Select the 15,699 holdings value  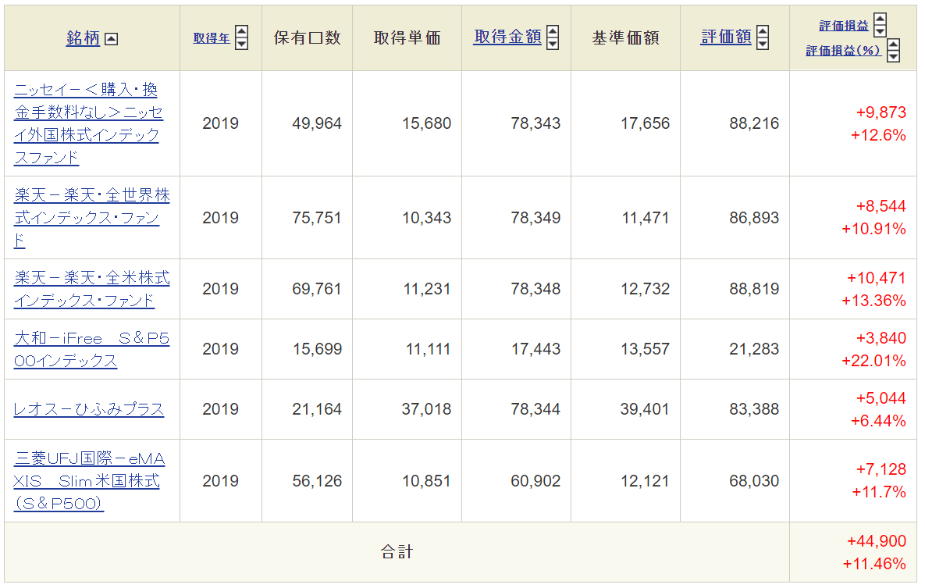pyautogui.click(x=318, y=349)
